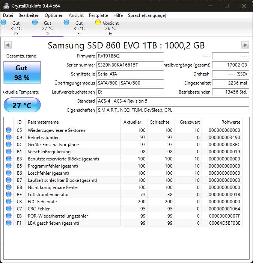Click the Samsung SSD 860 EVO title
This screenshot has width=253, height=263.
[126, 45]
